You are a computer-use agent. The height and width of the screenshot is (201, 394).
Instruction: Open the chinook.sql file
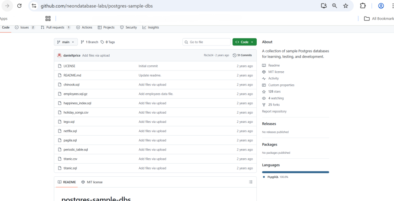71,85
